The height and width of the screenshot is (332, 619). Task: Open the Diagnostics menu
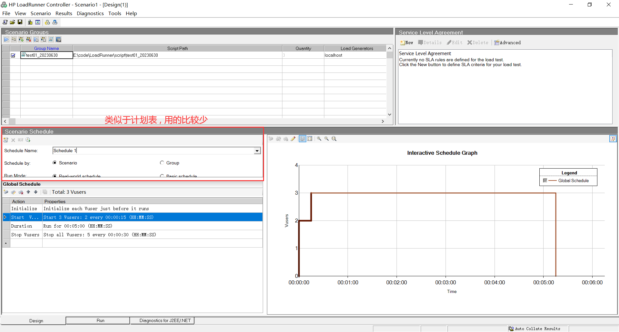click(90, 14)
